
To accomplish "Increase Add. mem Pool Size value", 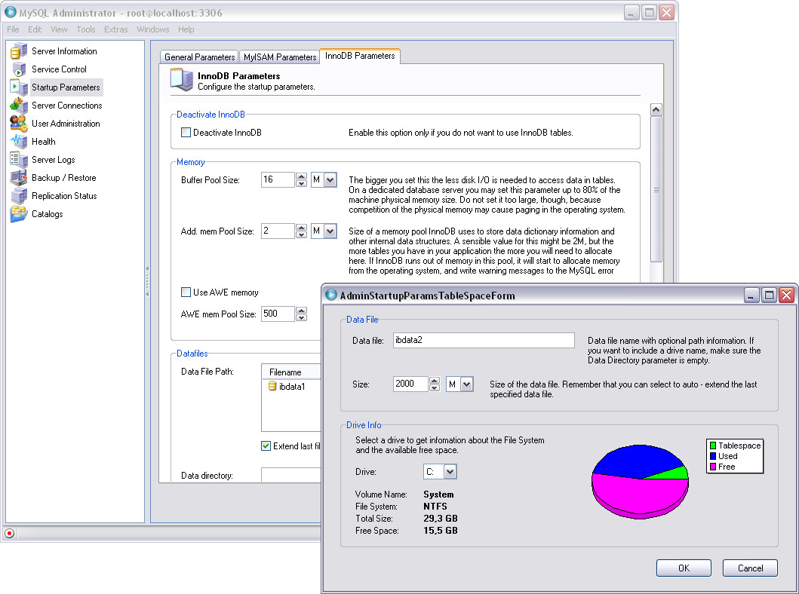I will coord(302,228).
